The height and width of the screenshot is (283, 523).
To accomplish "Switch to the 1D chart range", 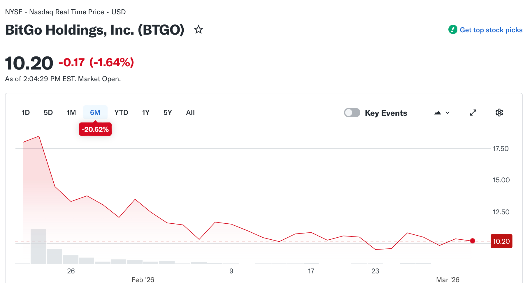I will [x=26, y=113].
